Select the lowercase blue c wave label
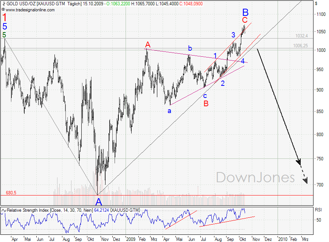 point(205,96)
